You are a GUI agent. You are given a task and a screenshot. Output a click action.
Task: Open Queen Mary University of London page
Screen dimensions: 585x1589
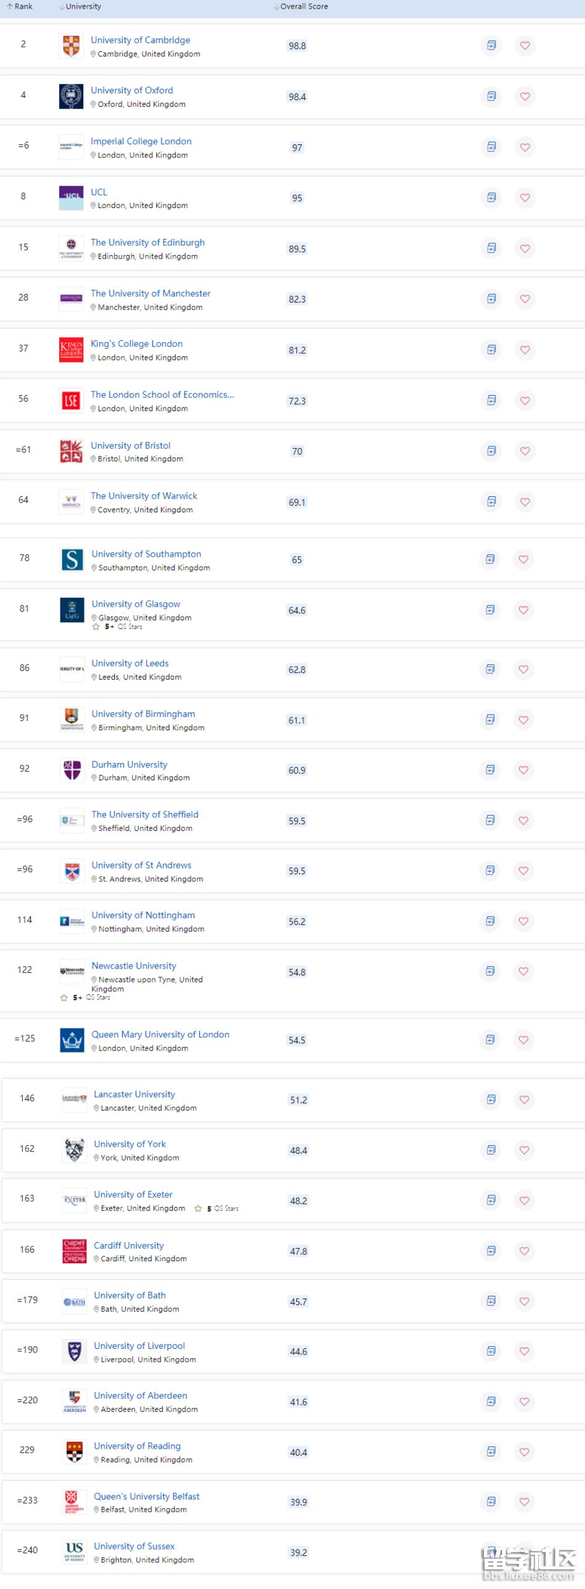160,1034
